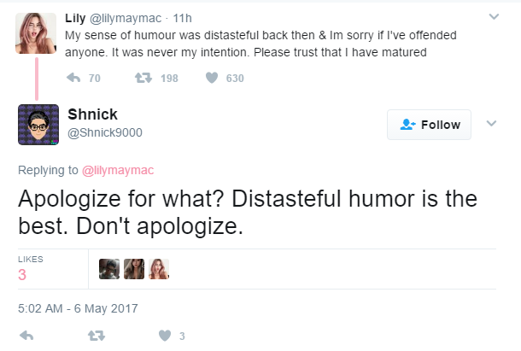Open the @lilymaymac mention link
The width and height of the screenshot is (521, 351).
click(119, 170)
